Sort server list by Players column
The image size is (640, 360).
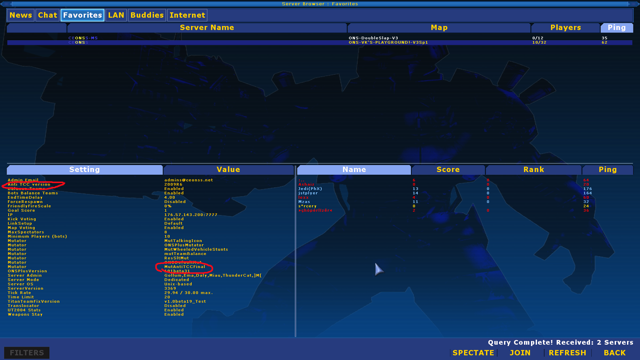(x=565, y=28)
